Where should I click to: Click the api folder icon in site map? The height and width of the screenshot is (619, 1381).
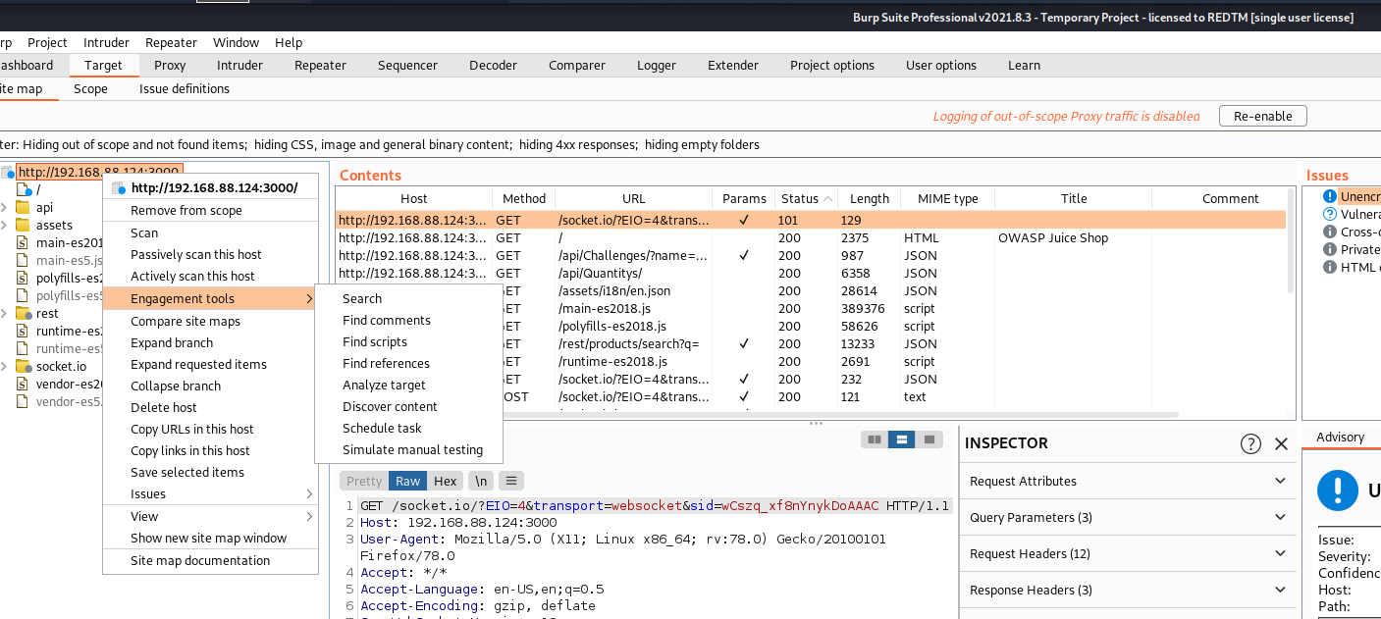(x=22, y=207)
